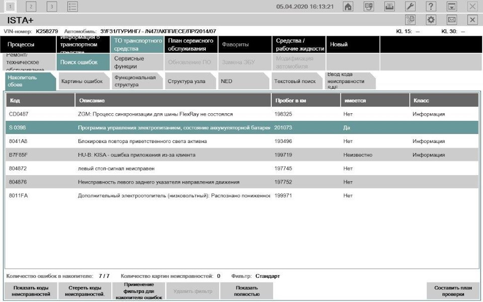The height and width of the screenshot is (302, 483).
Task: Click Стереть коды неисправностей button
Action: (85, 291)
